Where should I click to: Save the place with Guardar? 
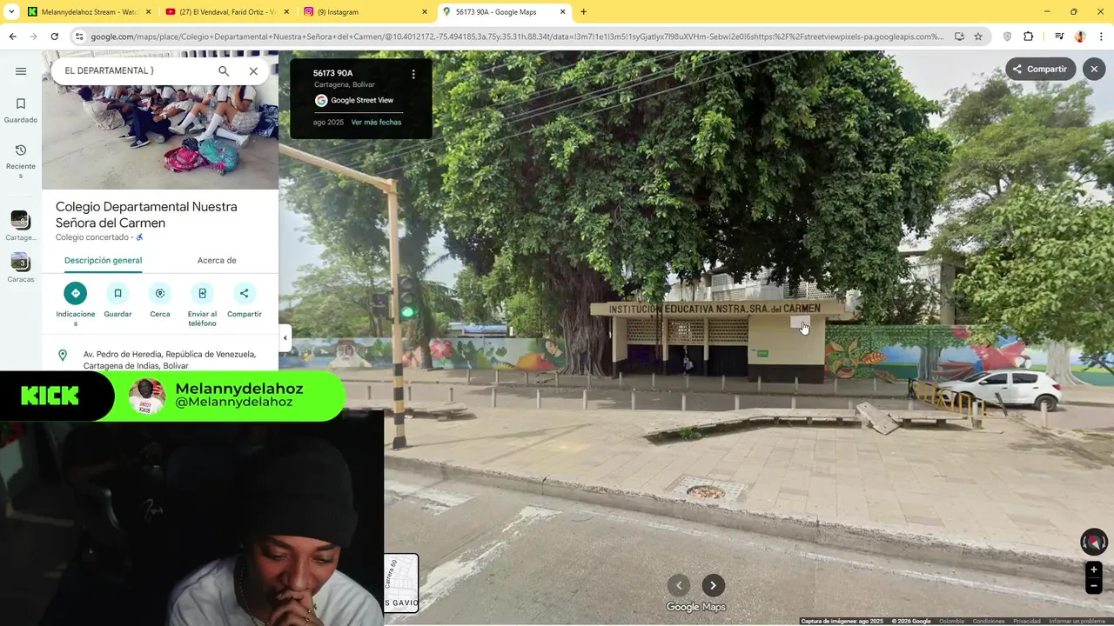117,300
